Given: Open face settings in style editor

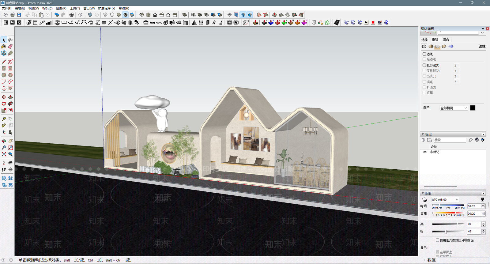Looking at the screenshot, I should tap(431, 47).
